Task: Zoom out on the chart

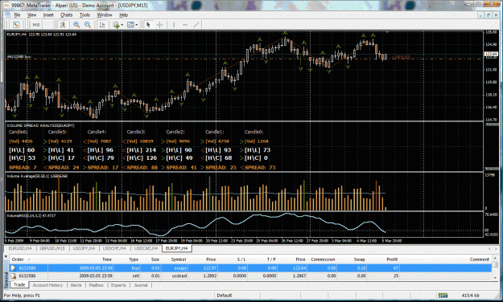Action: click(88, 25)
